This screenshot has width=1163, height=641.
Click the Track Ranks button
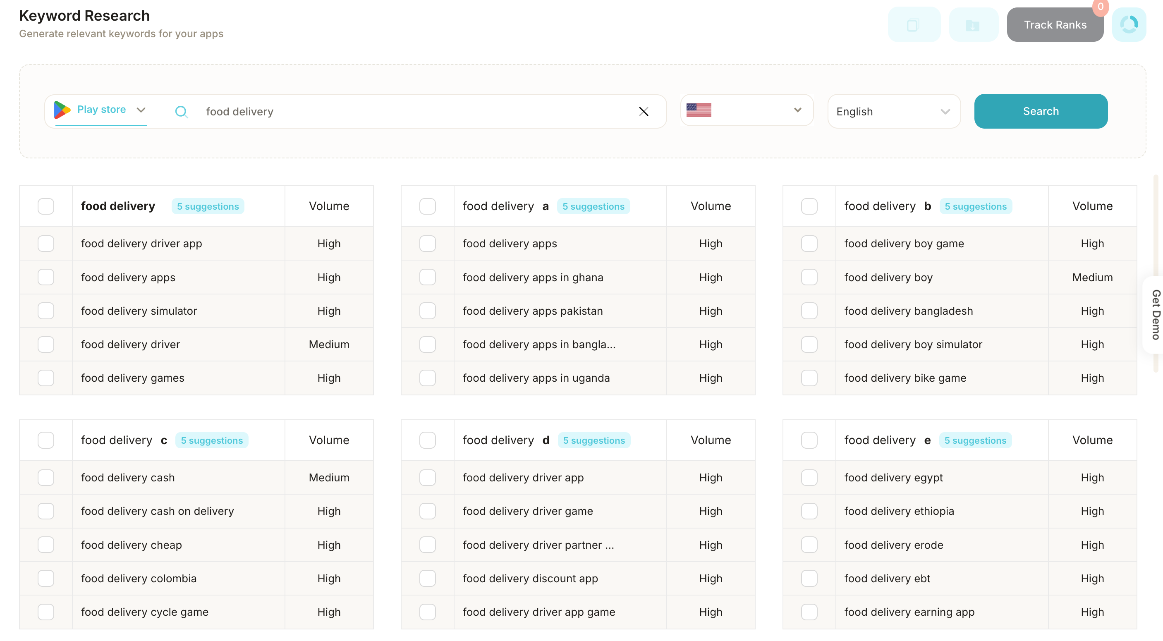pyautogui.click(x=1055, y=25)
